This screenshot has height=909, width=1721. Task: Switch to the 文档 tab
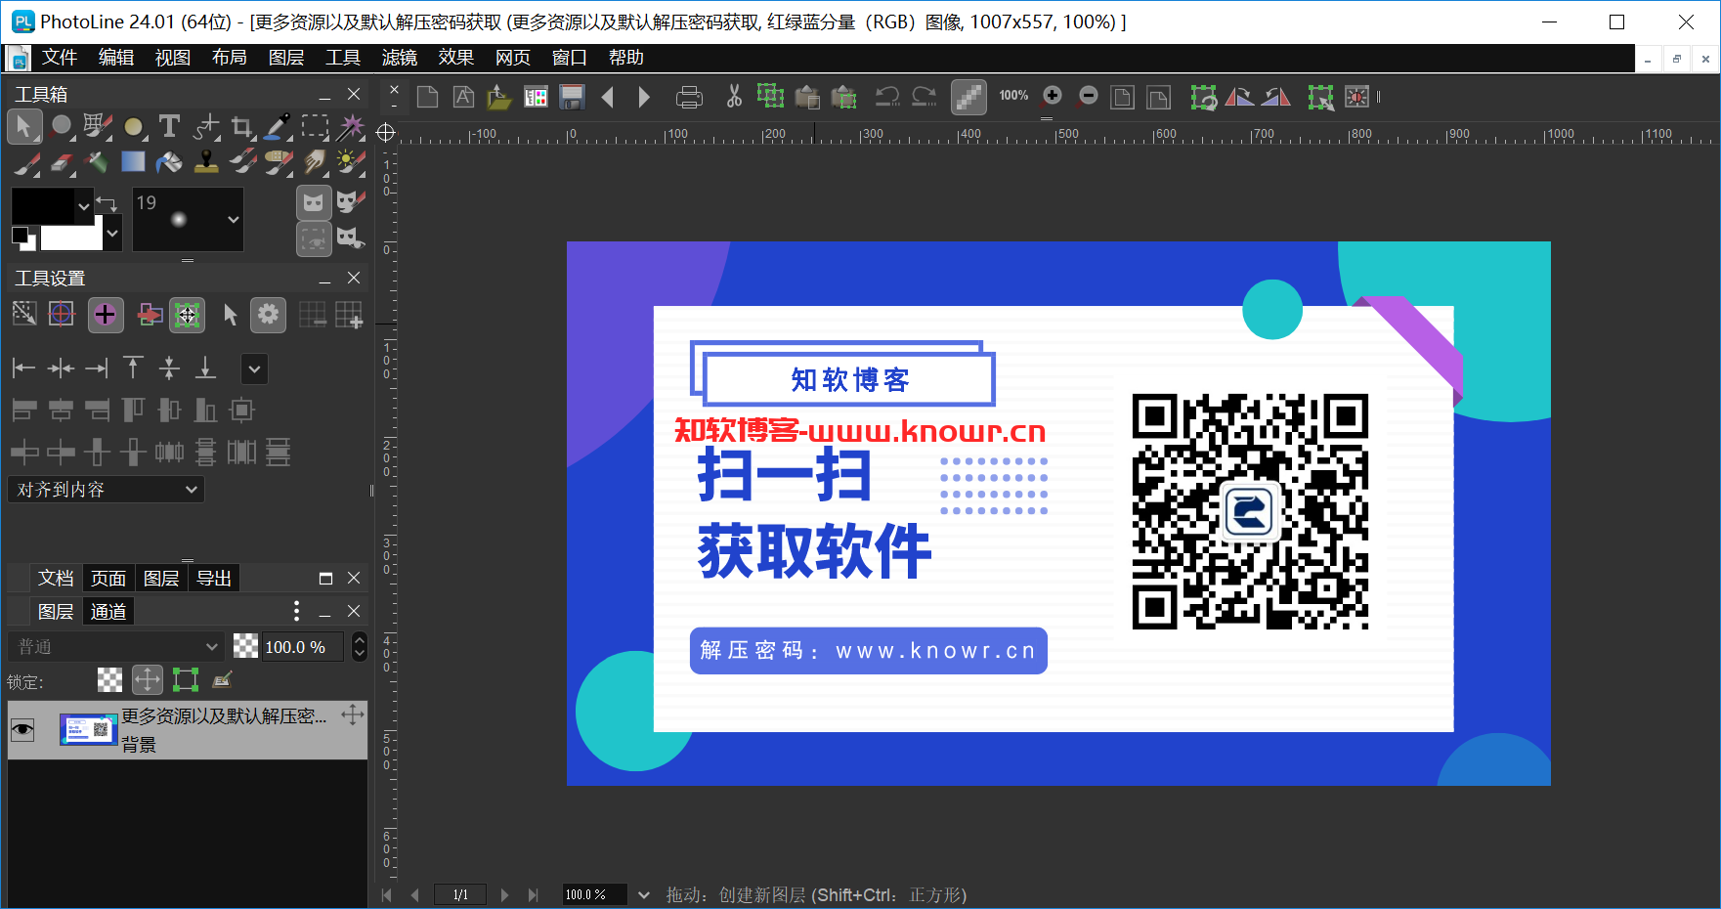pos(56,578)
